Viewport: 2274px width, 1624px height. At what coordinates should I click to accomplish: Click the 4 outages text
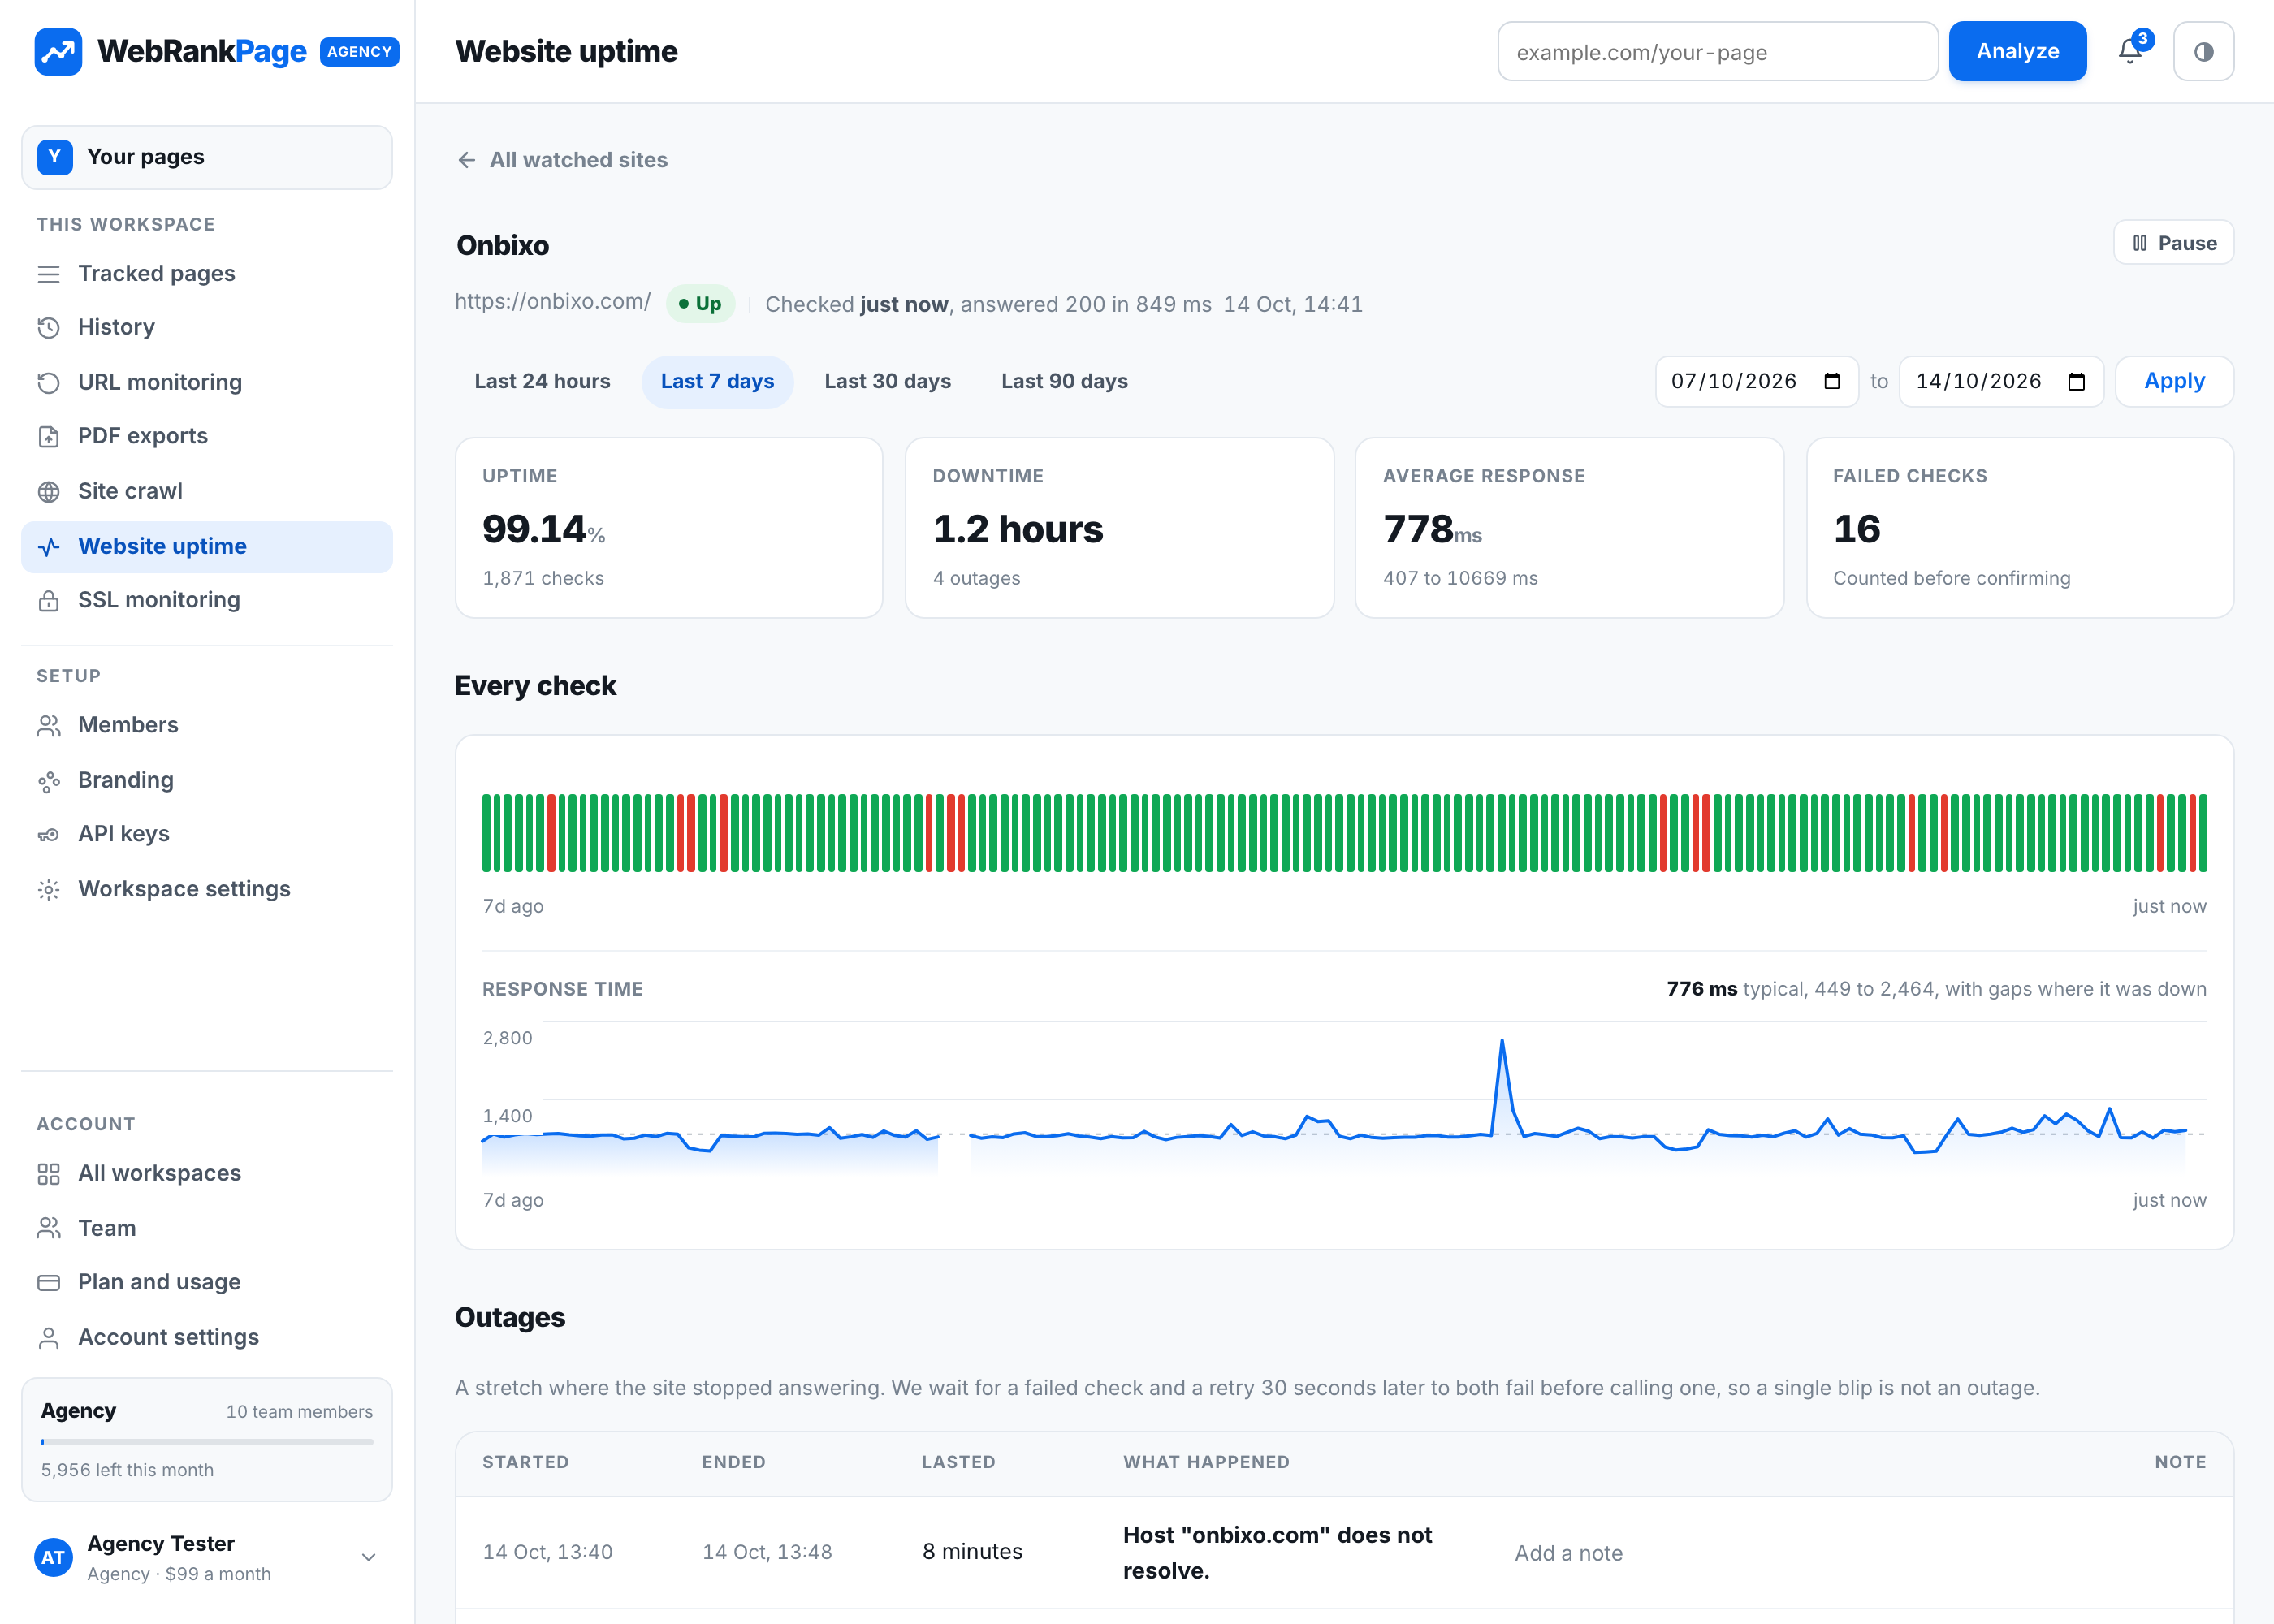(976, 578)
